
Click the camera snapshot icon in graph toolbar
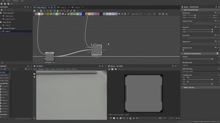(41, 11)
